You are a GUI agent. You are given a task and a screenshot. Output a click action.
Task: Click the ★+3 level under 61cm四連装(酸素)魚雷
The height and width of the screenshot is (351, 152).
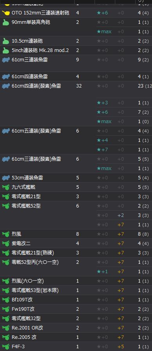(x=102, y=102)
